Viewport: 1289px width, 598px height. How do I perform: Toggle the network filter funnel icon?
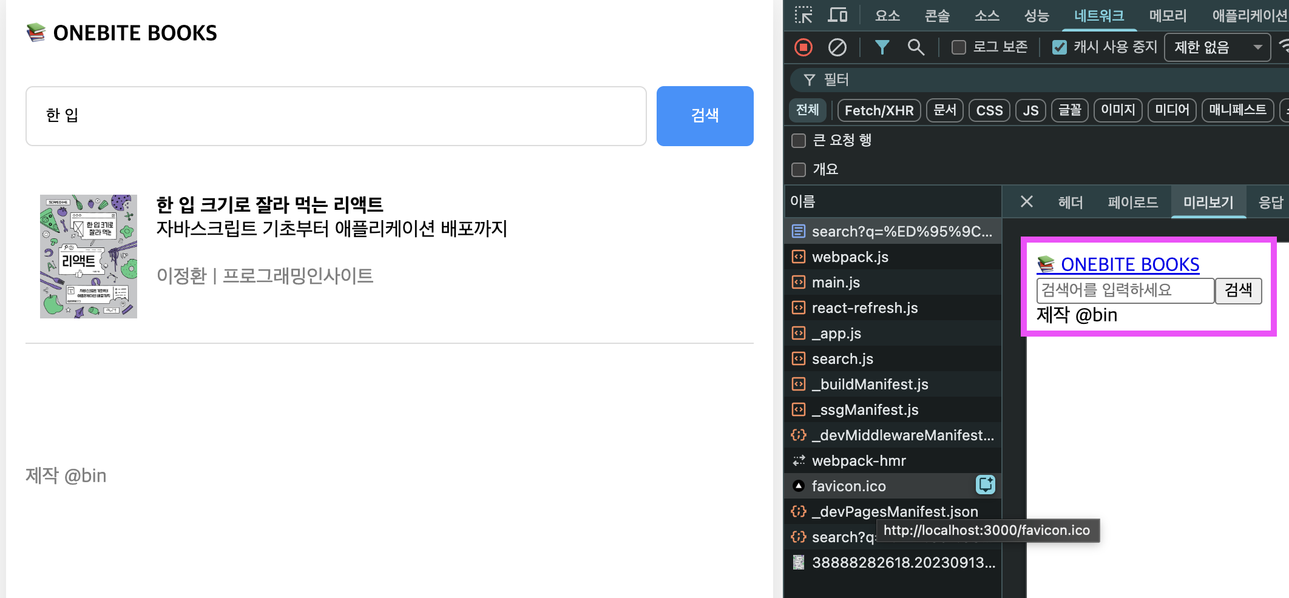click(x=882, y=47)
